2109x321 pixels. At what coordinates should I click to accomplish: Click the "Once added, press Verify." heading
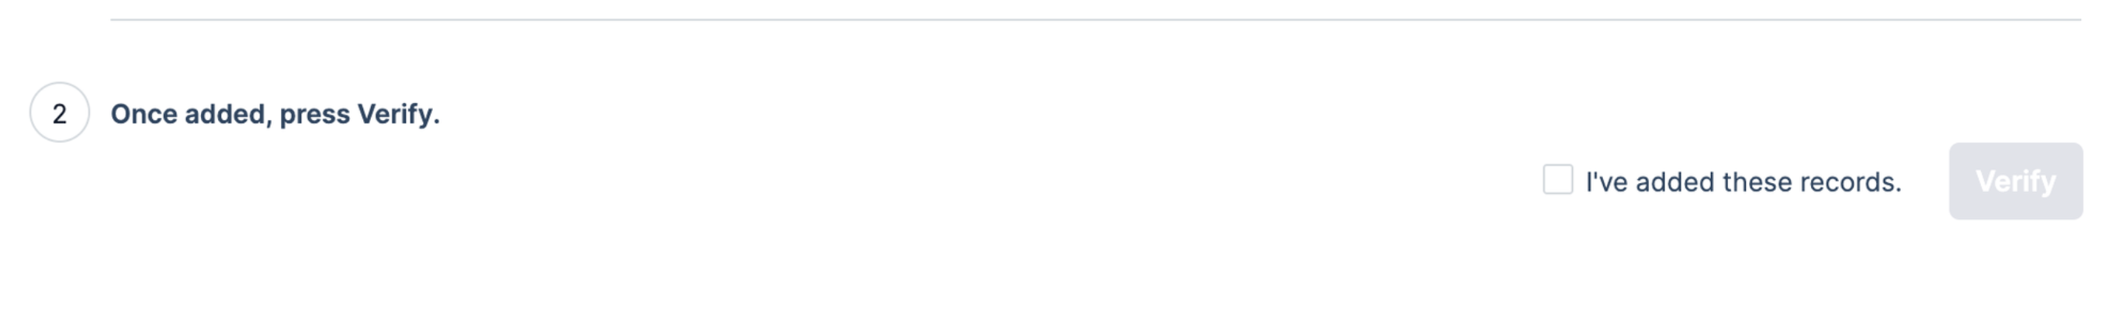click(x=275, y=114)
